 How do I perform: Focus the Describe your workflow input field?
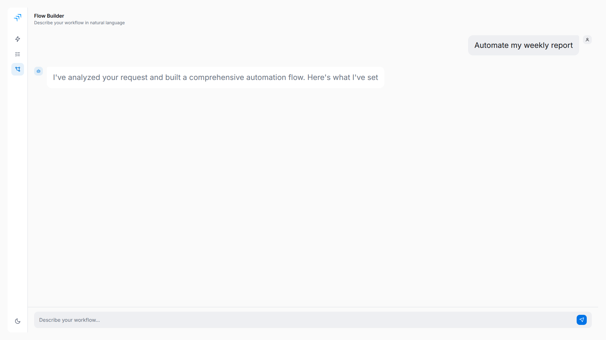click(284, 320)
